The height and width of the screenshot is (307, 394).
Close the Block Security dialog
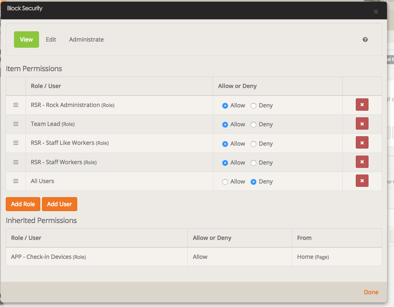[376, 12]
